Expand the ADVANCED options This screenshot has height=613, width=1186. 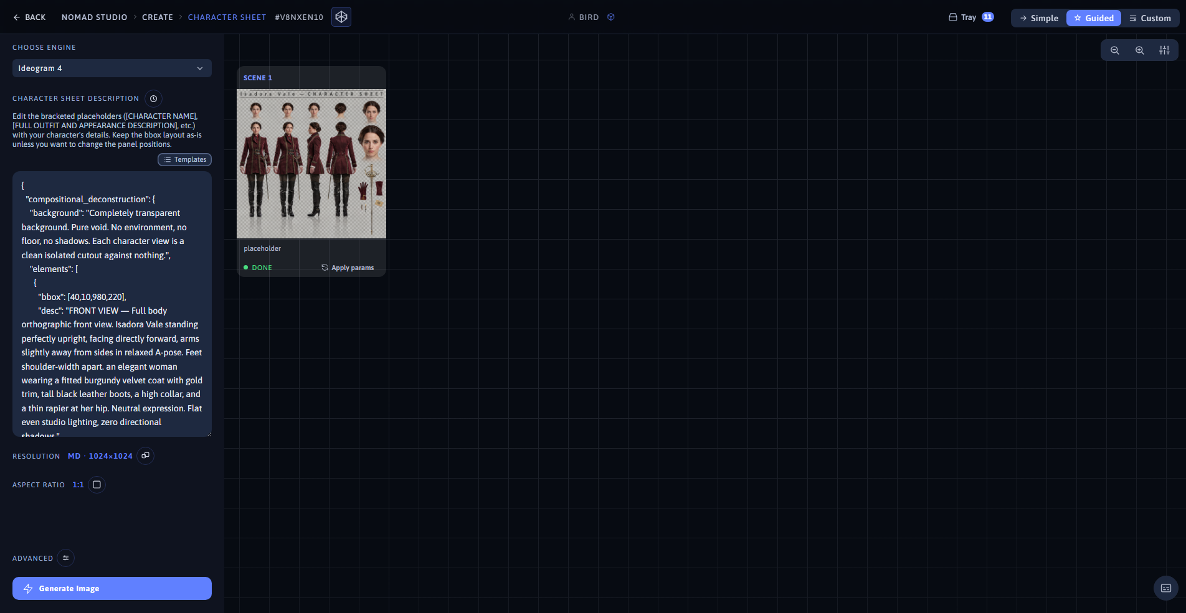point(65,558)
